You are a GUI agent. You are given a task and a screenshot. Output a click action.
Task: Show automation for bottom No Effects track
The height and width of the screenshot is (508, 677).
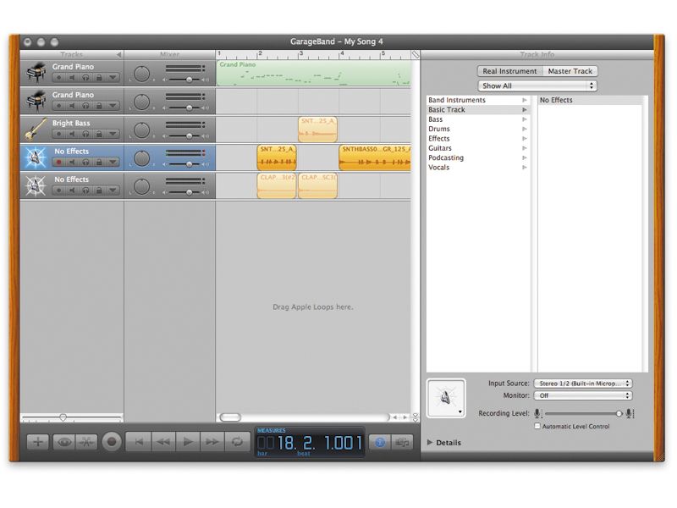coord(113,190)
